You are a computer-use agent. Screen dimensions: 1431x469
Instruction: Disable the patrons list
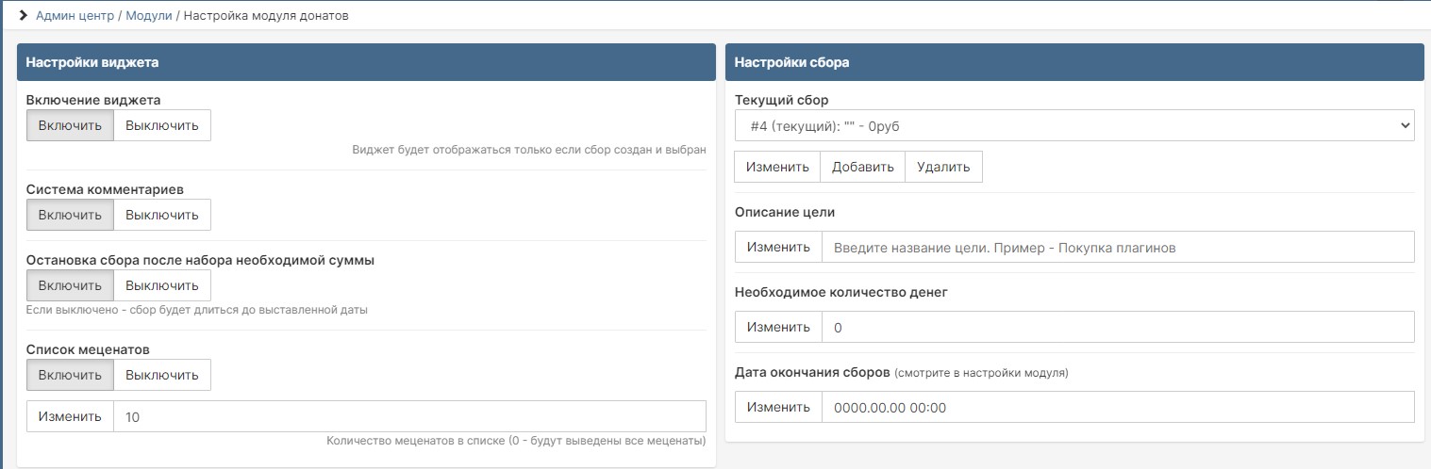pos(162,375)
